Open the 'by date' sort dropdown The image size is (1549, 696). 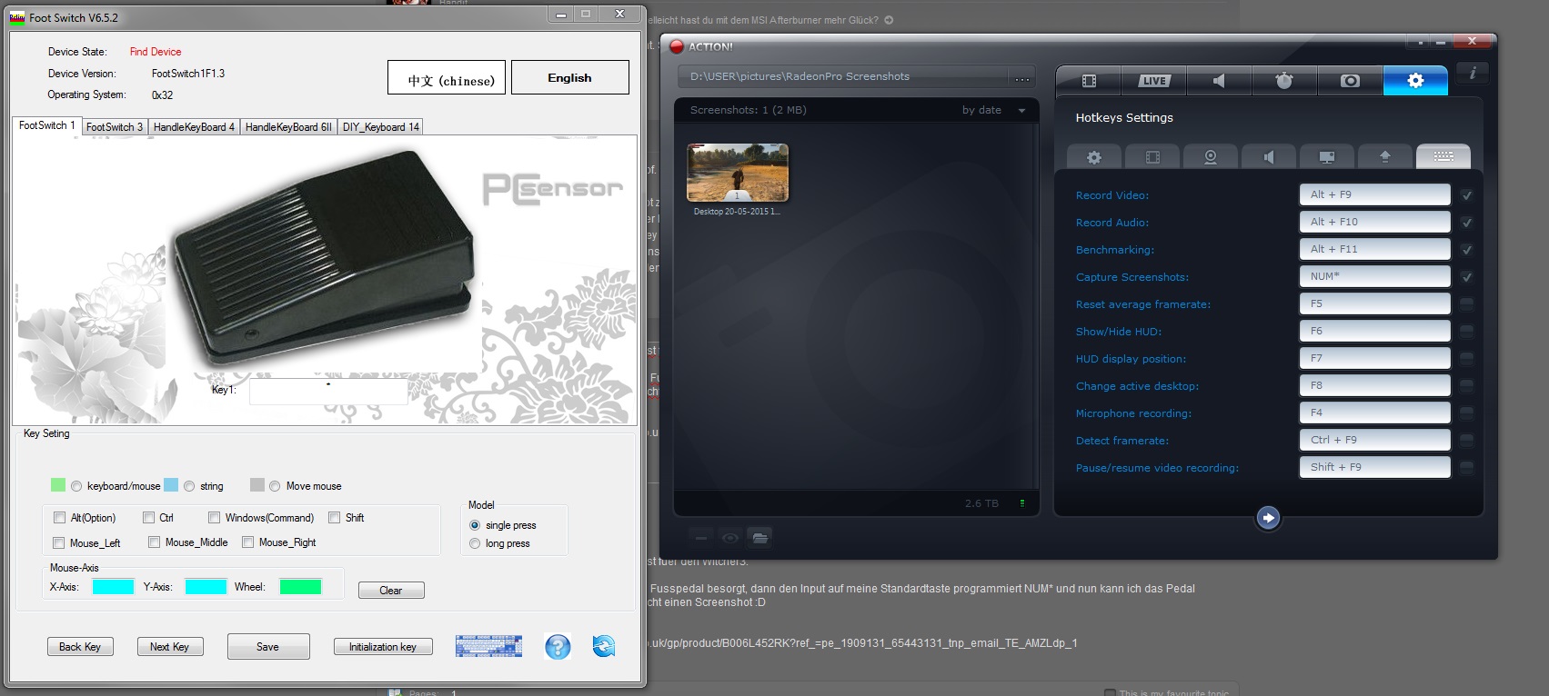(994, 110)
